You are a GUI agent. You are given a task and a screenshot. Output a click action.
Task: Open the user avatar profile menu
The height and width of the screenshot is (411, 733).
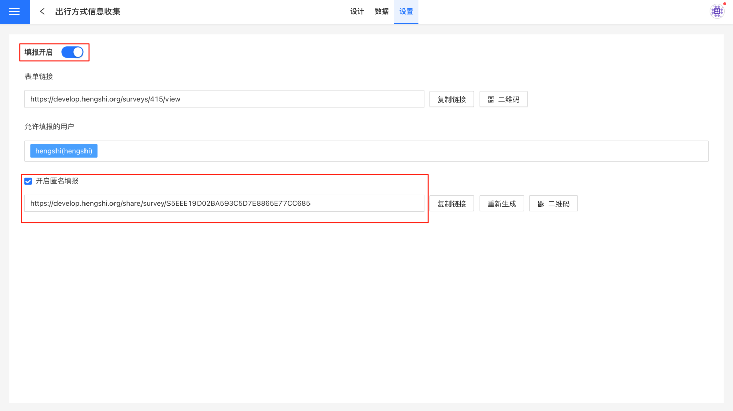[x=717, y=12]
